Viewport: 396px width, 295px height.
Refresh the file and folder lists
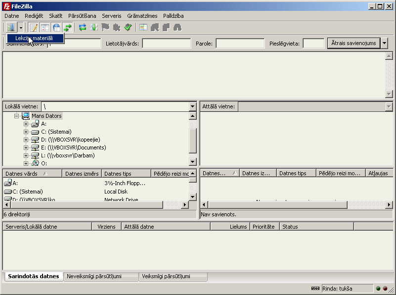click(x=83, y=27)
